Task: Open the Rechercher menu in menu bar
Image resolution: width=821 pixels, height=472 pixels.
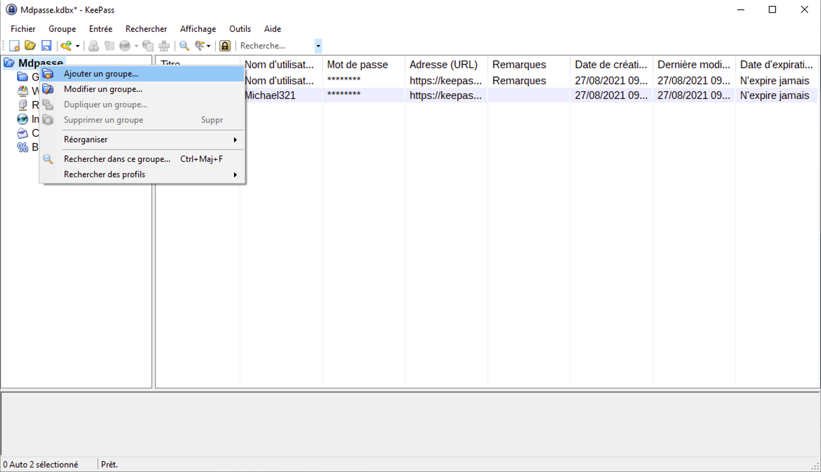Action: tap(146, 29)
